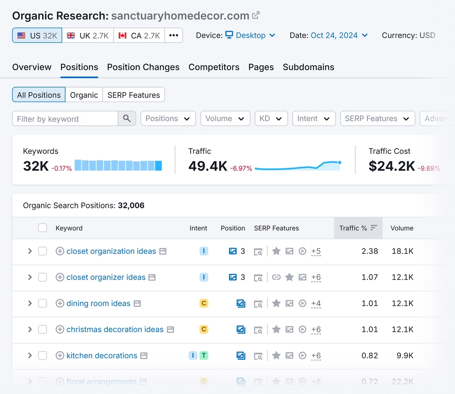This screenshot has height=394, width=455.
Task: Switch to the Position Changes tab
Action: pos(143,67)
